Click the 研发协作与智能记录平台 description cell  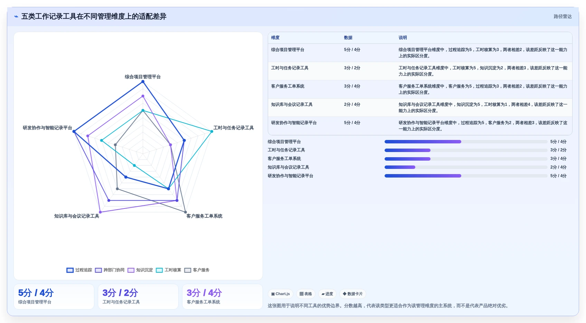point(483,126)
